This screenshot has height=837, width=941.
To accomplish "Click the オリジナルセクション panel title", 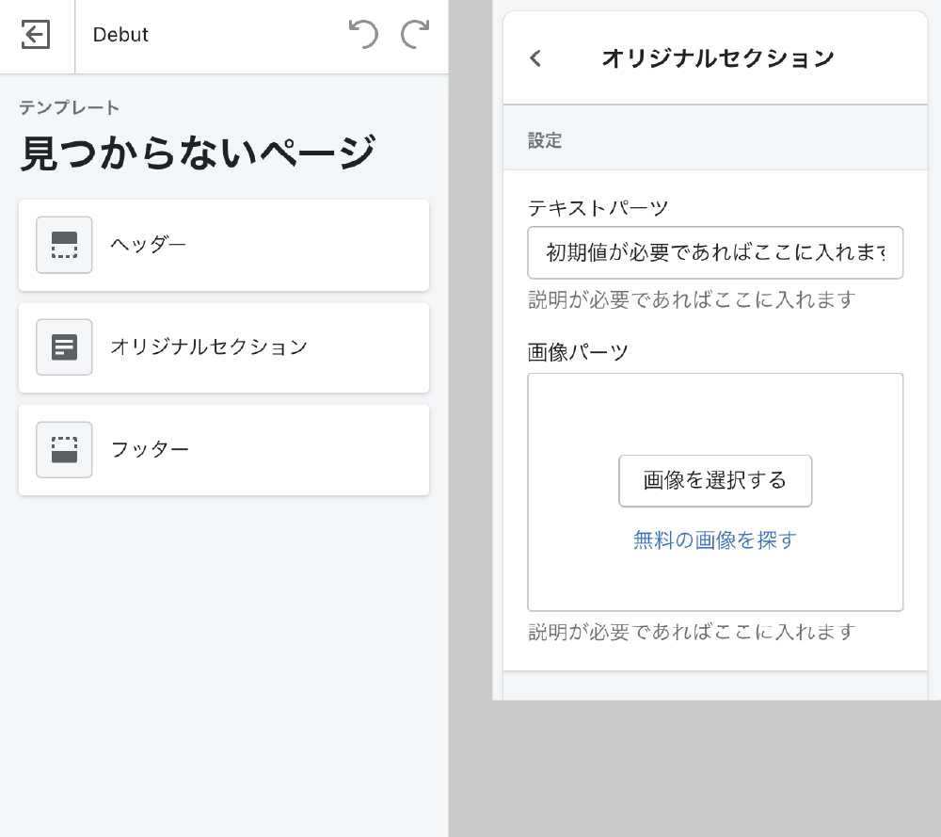I will (x=717, y=58).
